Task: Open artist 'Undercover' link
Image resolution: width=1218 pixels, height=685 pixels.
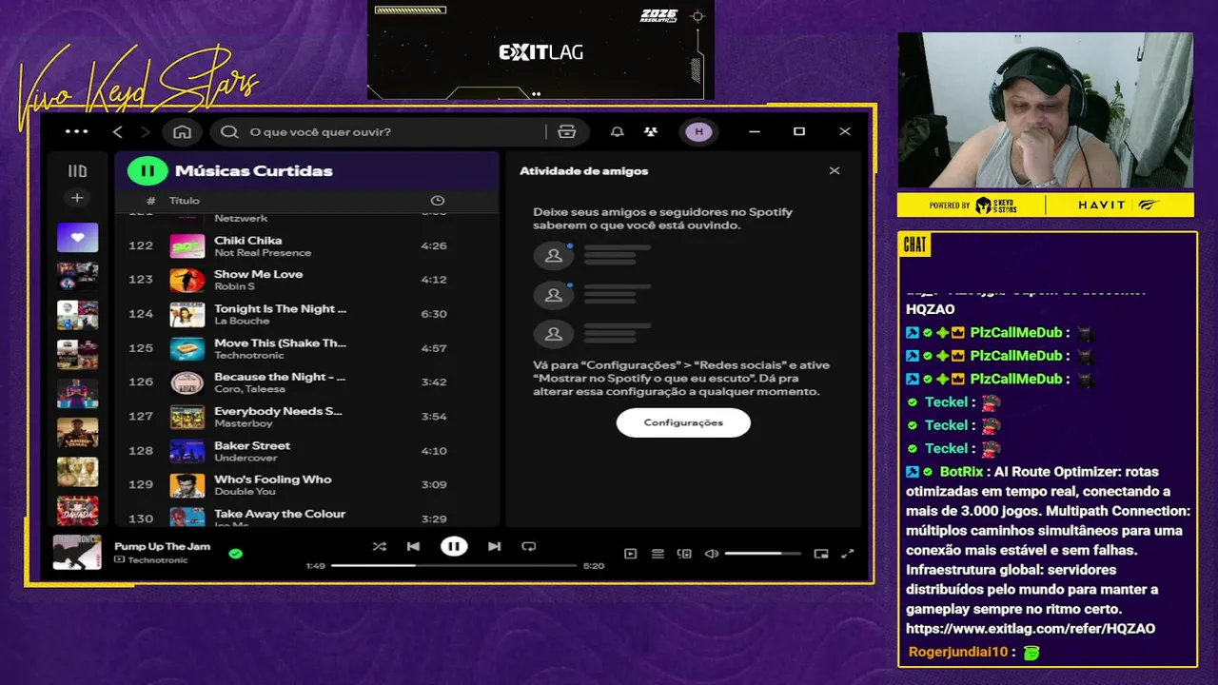Action: pyautogui.click(x=246, y=458)
